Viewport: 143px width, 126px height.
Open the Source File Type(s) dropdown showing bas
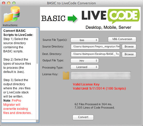click(x=85, y=40)
